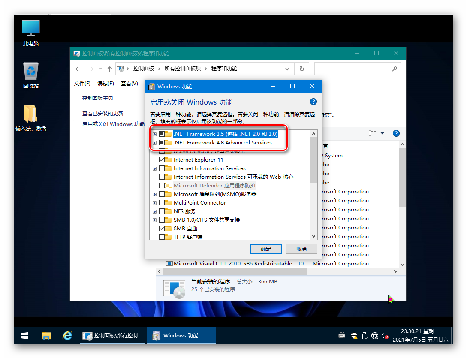Refresh the 程序和功能 address bar
The image size is (467, 358).
[x=302, y=69]
